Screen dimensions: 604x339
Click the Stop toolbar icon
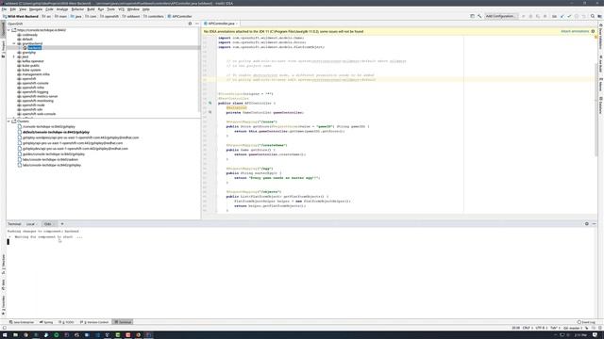coord(545,16)
